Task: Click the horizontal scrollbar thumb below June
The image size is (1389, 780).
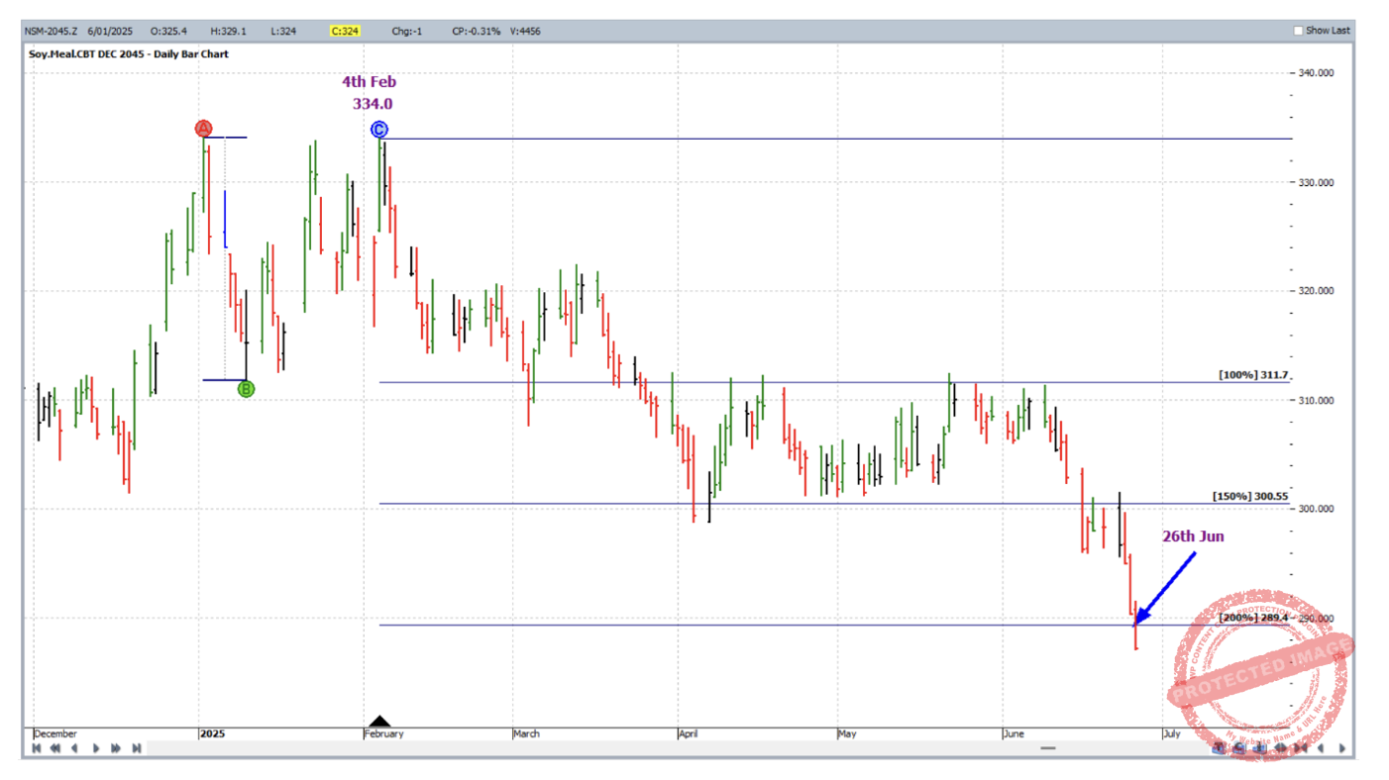Action: coord(1047,748)
